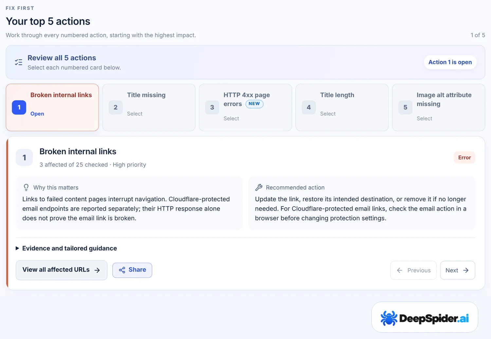
Task: Click the blue number 1 badge on Broken internal links card
Action: pyautogui.click(x=19, y=107)
